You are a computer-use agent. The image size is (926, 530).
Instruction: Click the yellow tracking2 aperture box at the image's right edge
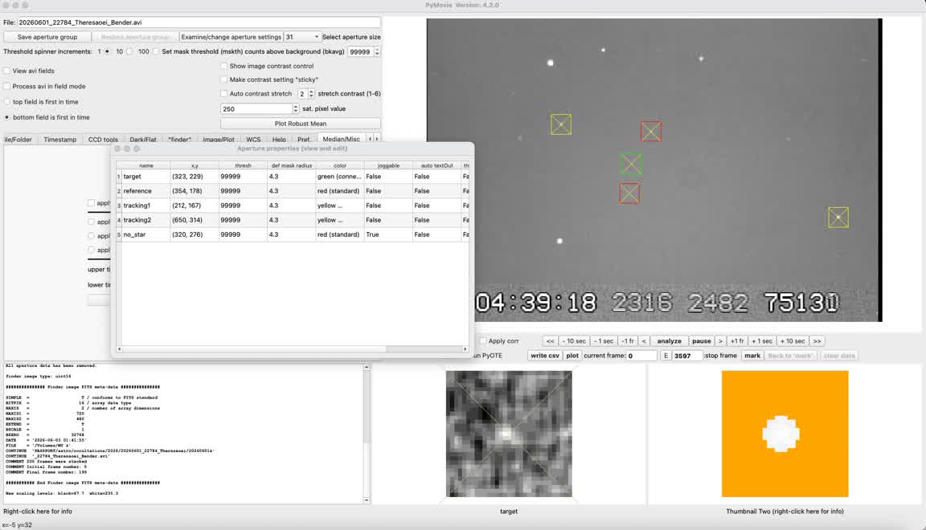coord(838,217)
